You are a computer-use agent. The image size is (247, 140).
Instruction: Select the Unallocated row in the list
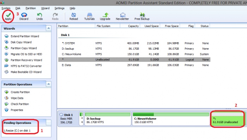tap(134, 60)
